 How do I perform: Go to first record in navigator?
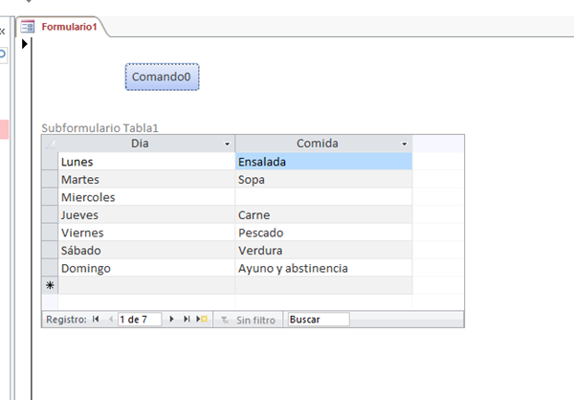(95, 320)
